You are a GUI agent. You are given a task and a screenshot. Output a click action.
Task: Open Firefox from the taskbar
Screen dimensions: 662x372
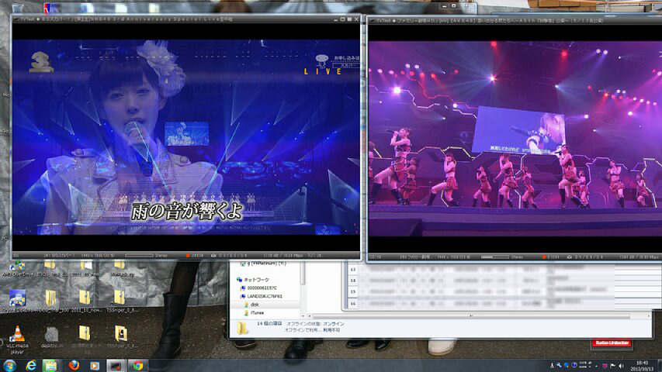74,365
